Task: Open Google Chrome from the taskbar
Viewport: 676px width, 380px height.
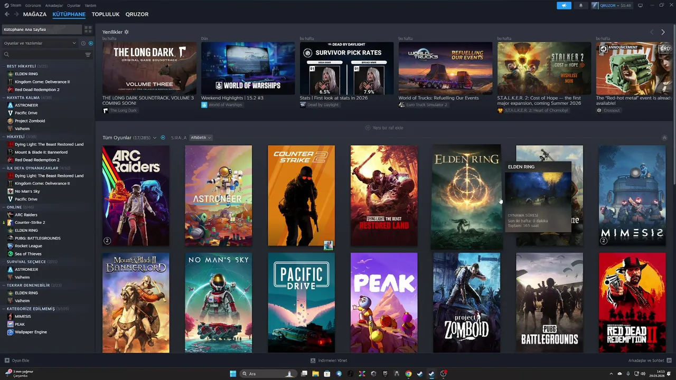Action: click(x=408, y=374)
